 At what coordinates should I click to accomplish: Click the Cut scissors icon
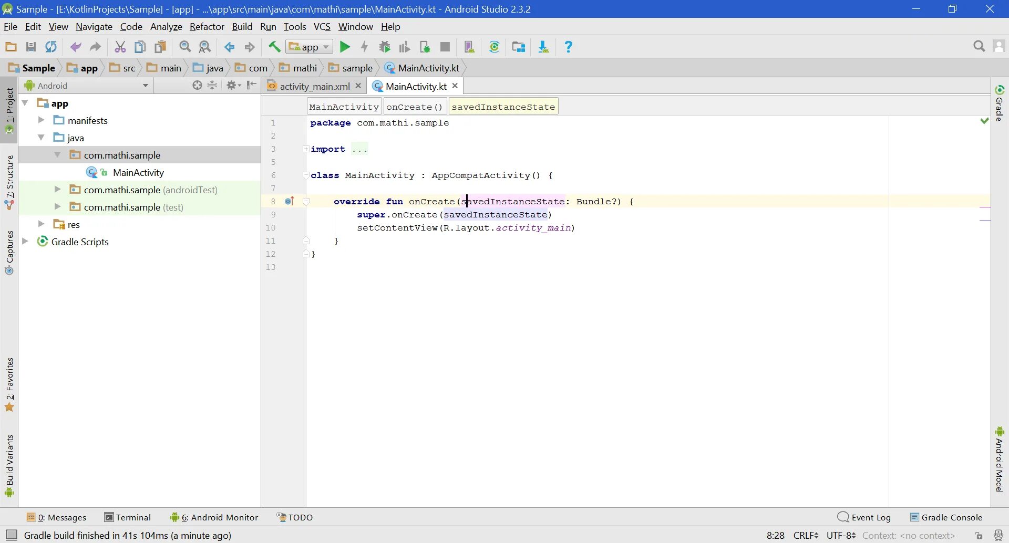point(120,47)
